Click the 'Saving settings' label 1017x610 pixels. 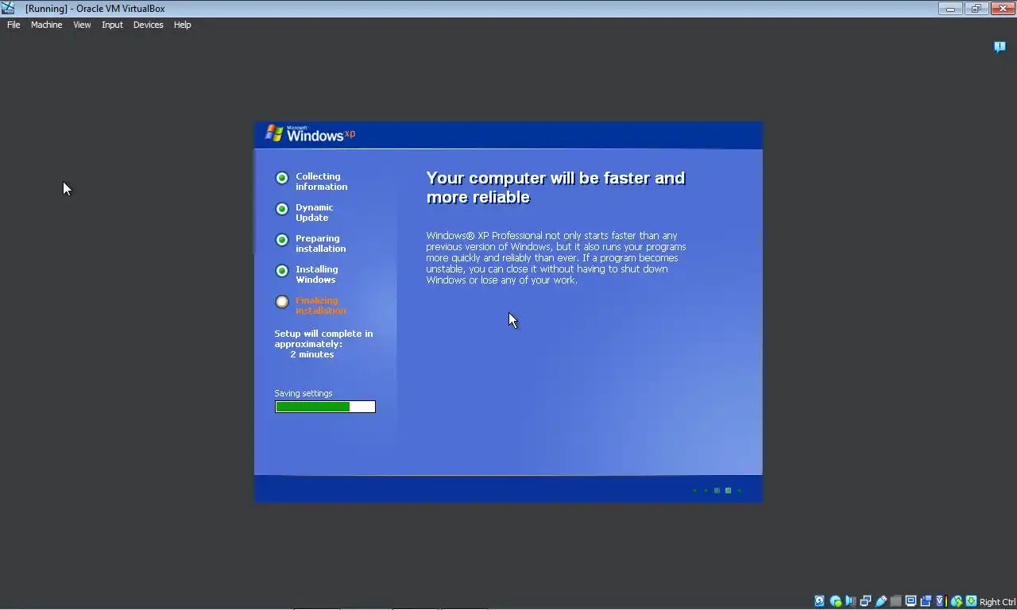[304, 393]
